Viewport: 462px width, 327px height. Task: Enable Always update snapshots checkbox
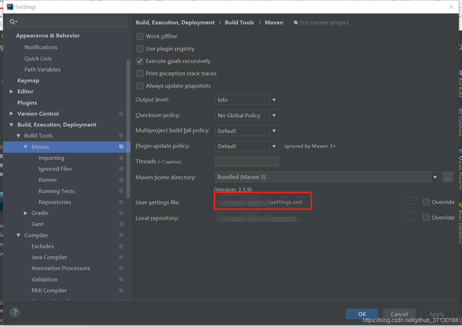pos(140,86)
